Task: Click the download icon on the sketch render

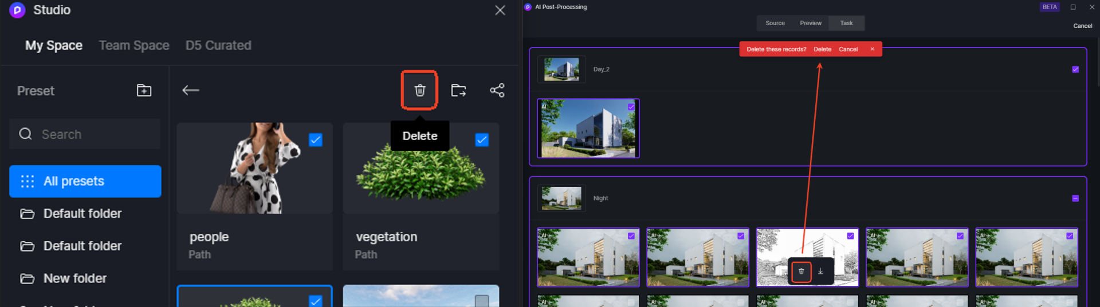Action: (x=820, y=271)
